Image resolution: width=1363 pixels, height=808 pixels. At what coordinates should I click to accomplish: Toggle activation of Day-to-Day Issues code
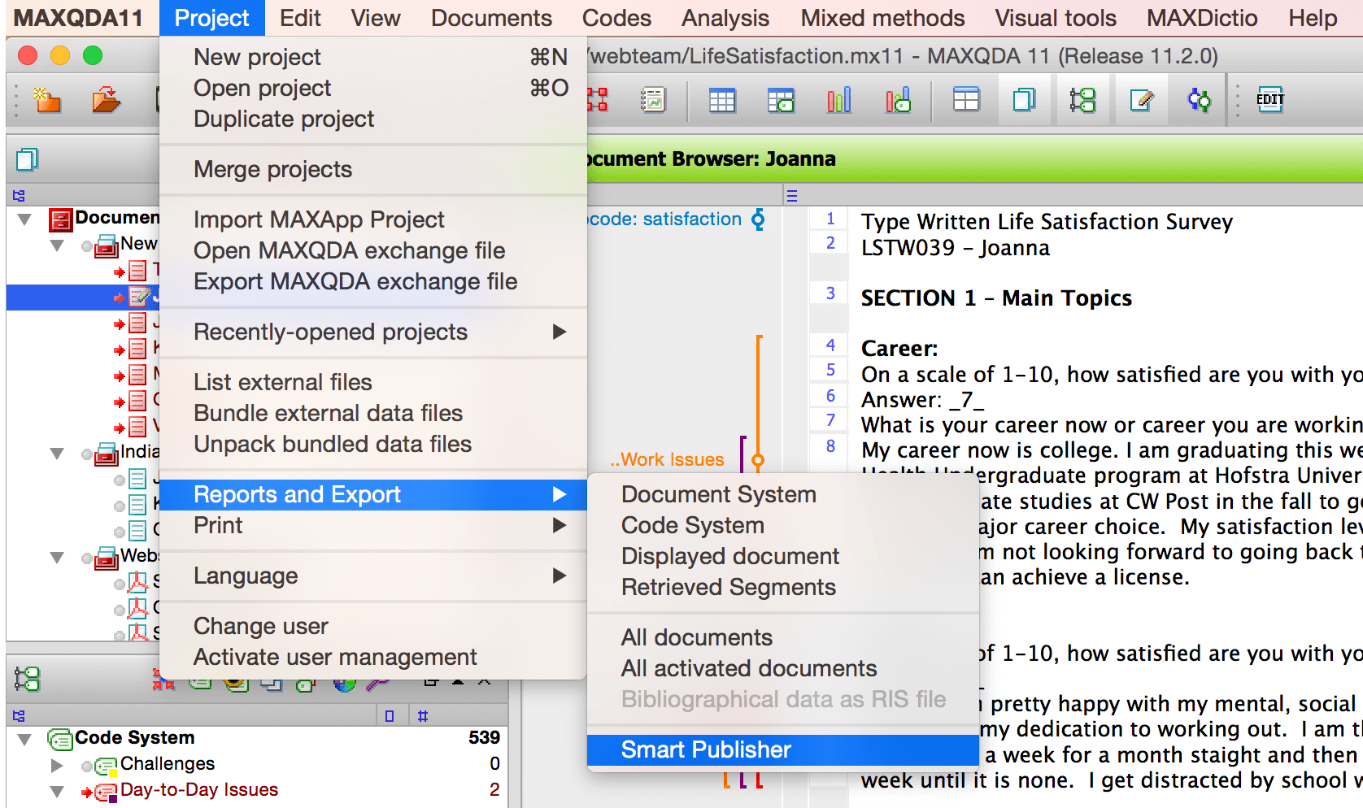[x=87, y=792]
